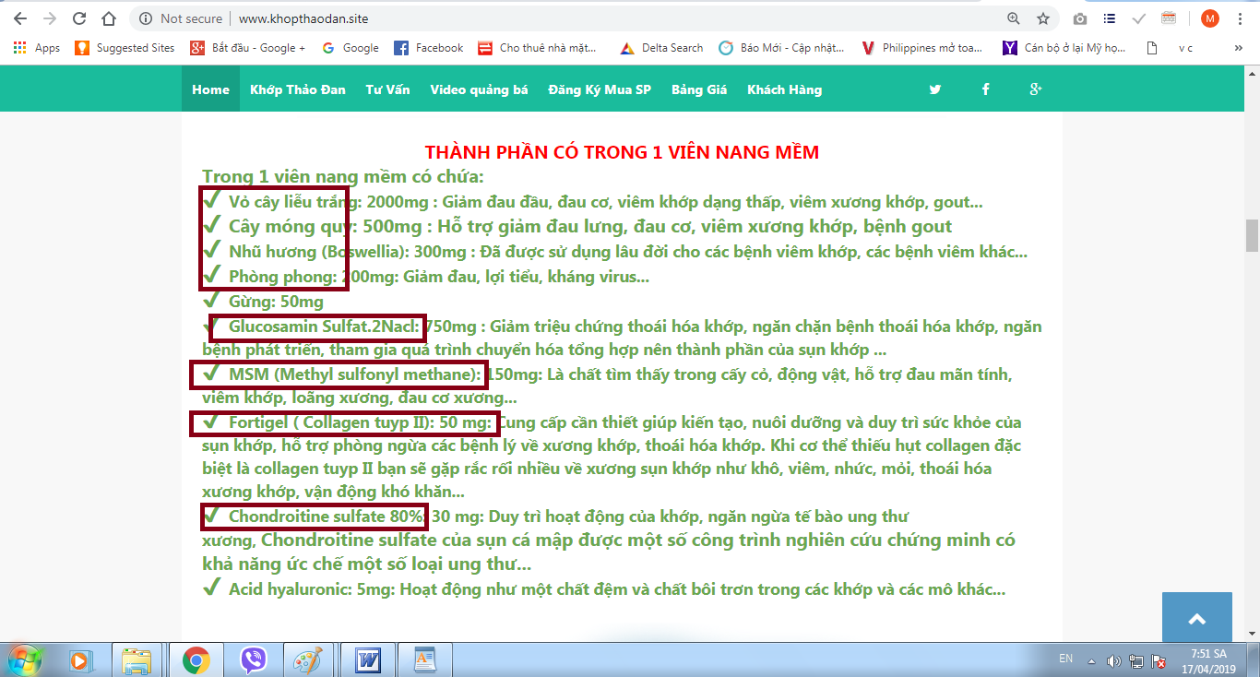This screenshot has height=677, width=1260.
Task: Open the Facebook icon in the navigation bar
Action: tap(985, 89)
